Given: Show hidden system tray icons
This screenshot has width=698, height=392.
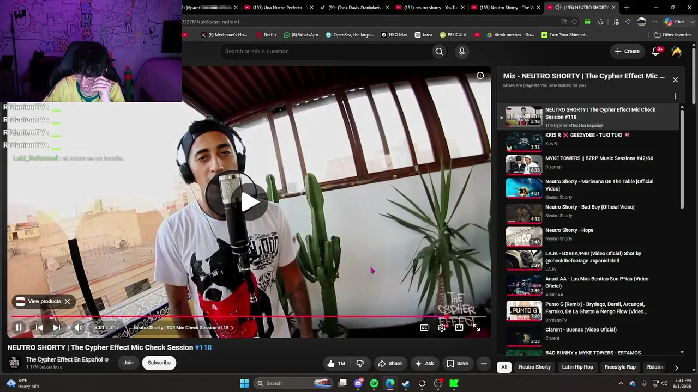Looking at the screenshot, I should click(x=621, y=383).
